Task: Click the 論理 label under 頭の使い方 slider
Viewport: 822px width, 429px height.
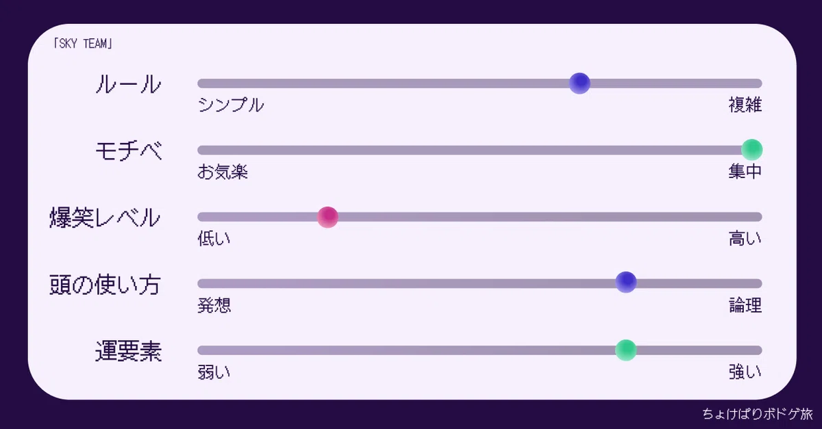Action: tap(745, 305)
